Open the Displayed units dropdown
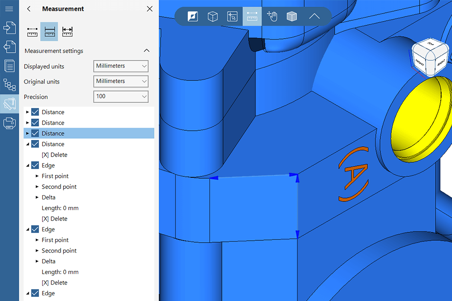The image size is (452, 301). pos(121,66)
